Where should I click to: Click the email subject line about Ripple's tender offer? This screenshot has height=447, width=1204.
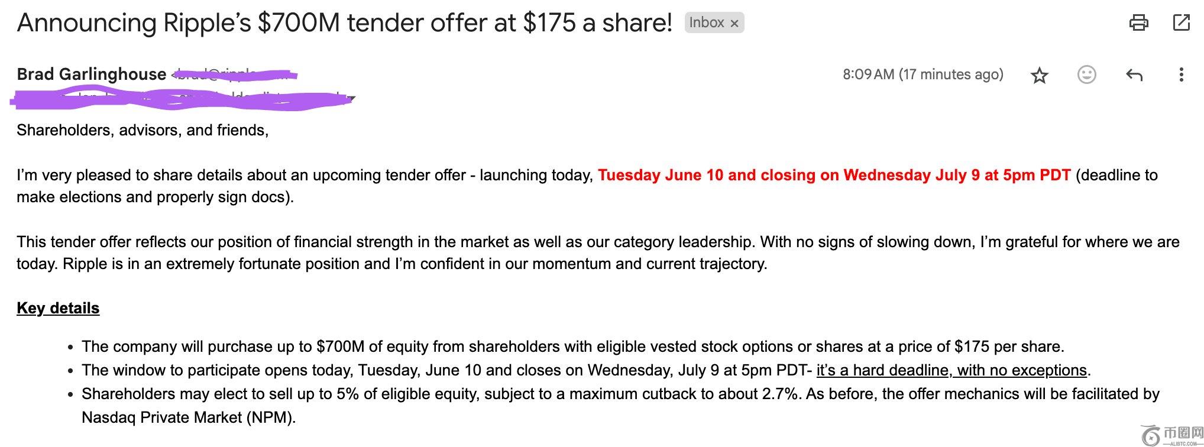344,23
